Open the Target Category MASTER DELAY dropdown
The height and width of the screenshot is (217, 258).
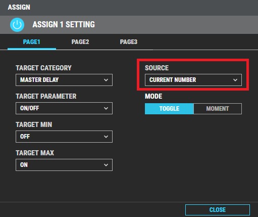click(64, 80)
